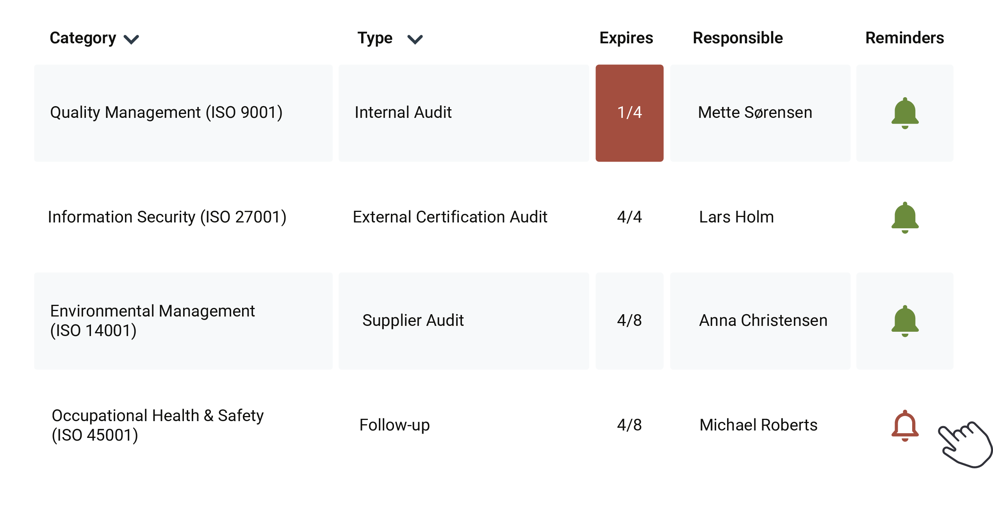Click the green reminder bell for Lars Holm
This screenshot has height=514, width=993.
[x=905, y=217]
